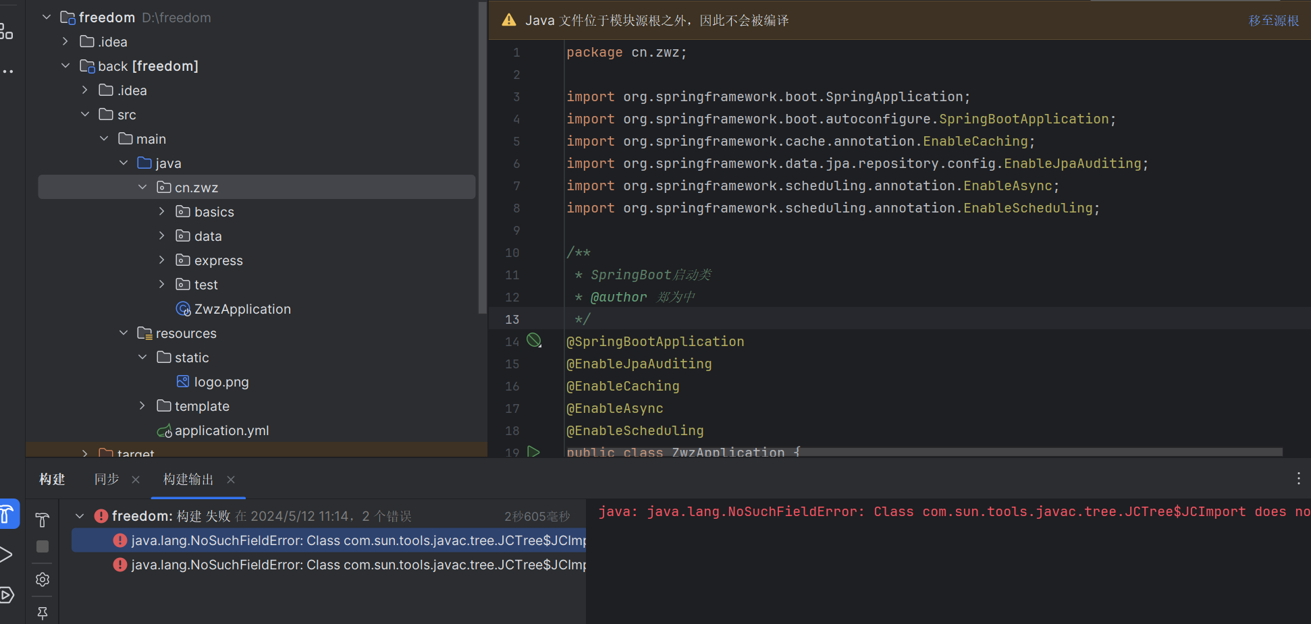This screenshot has width=1311, height=624.
Task: Click the 移至源根 link
Action: (x=1273, y=21)
